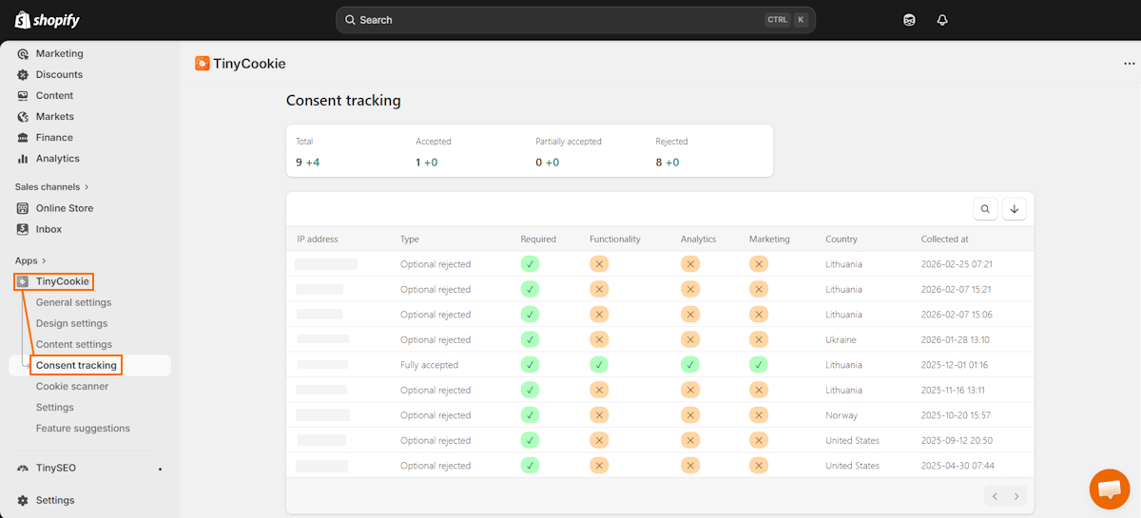Screen dimensions: 1141x518
Task: Click Required checkmark in Norway row
Action: [531, 415]
